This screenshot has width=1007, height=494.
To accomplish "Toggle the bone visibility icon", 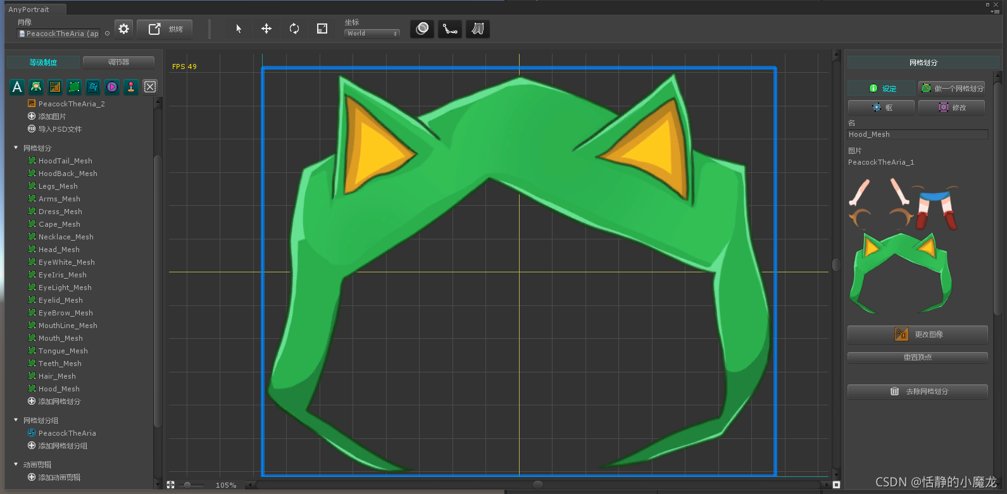I will click(450, 29).
